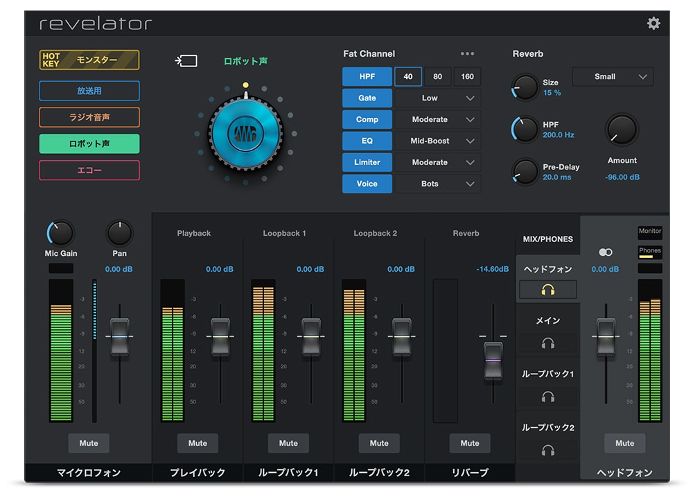Click the big blue PreSonus preset knob

(x=245, y=133)
